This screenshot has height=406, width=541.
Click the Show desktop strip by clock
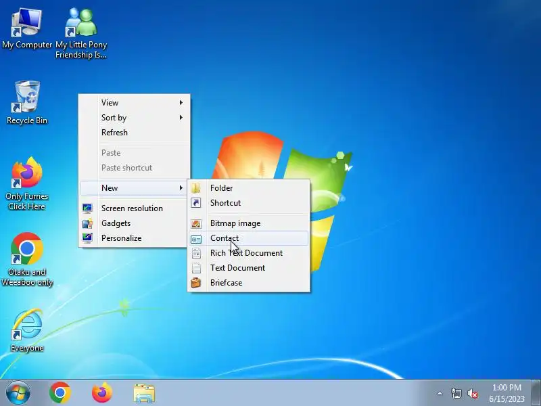point(536,393)
